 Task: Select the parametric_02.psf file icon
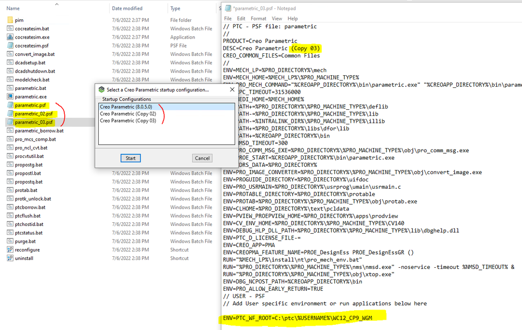click(10, 113)
